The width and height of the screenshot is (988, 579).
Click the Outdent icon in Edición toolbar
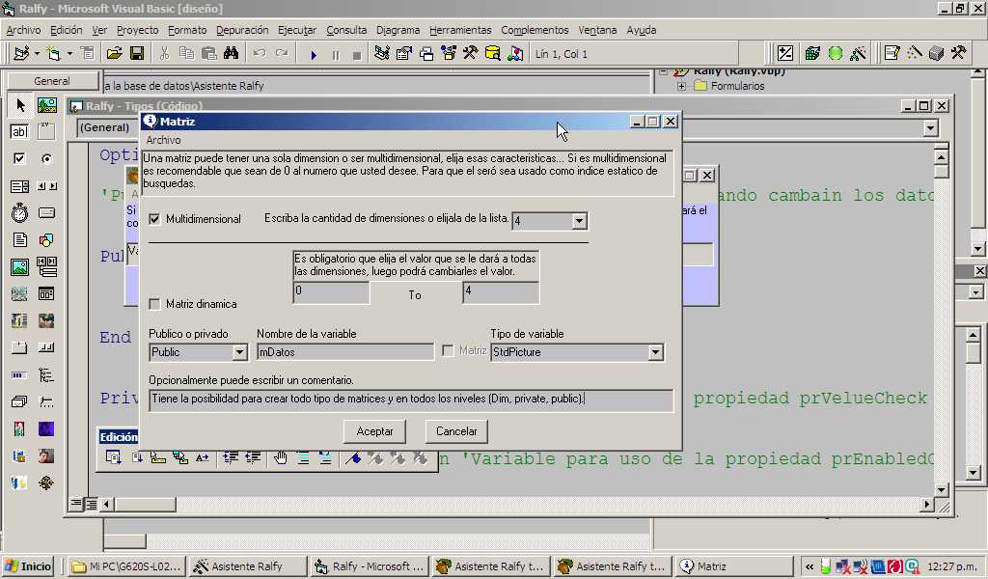(253, 458)
